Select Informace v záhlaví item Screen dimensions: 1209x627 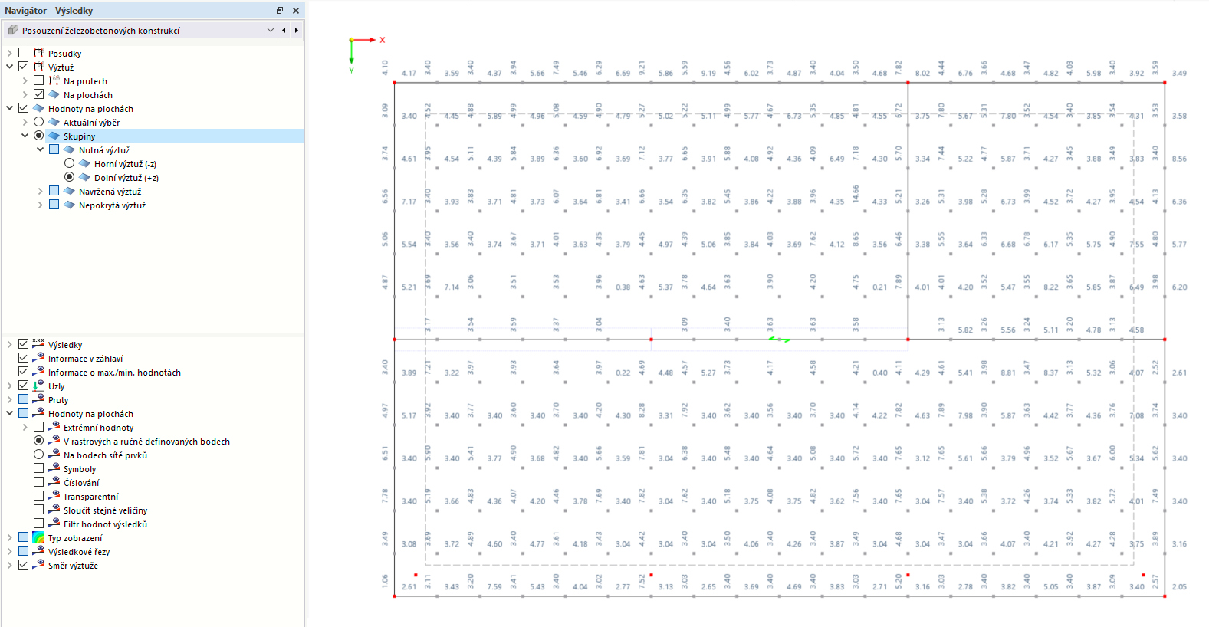pos(85,359)
